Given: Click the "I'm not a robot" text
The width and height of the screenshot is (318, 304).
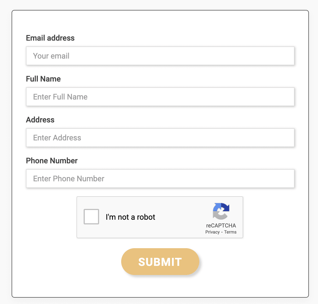Looking at the screenshot, I should 131,217.
